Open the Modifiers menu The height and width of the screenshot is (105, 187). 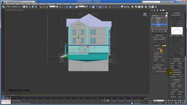click(35, 4)
